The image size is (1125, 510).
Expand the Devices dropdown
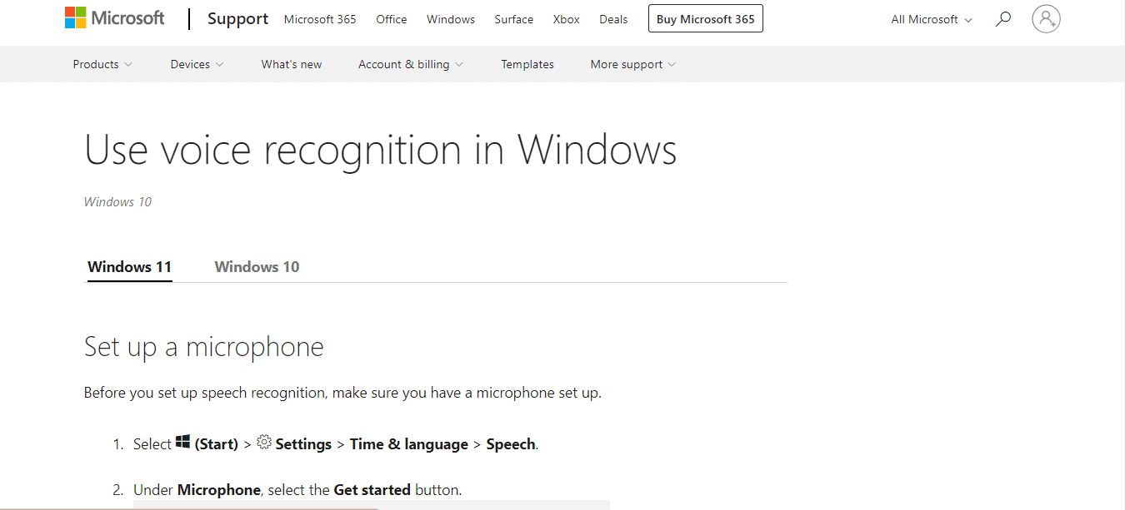click(x=196, y=63)
